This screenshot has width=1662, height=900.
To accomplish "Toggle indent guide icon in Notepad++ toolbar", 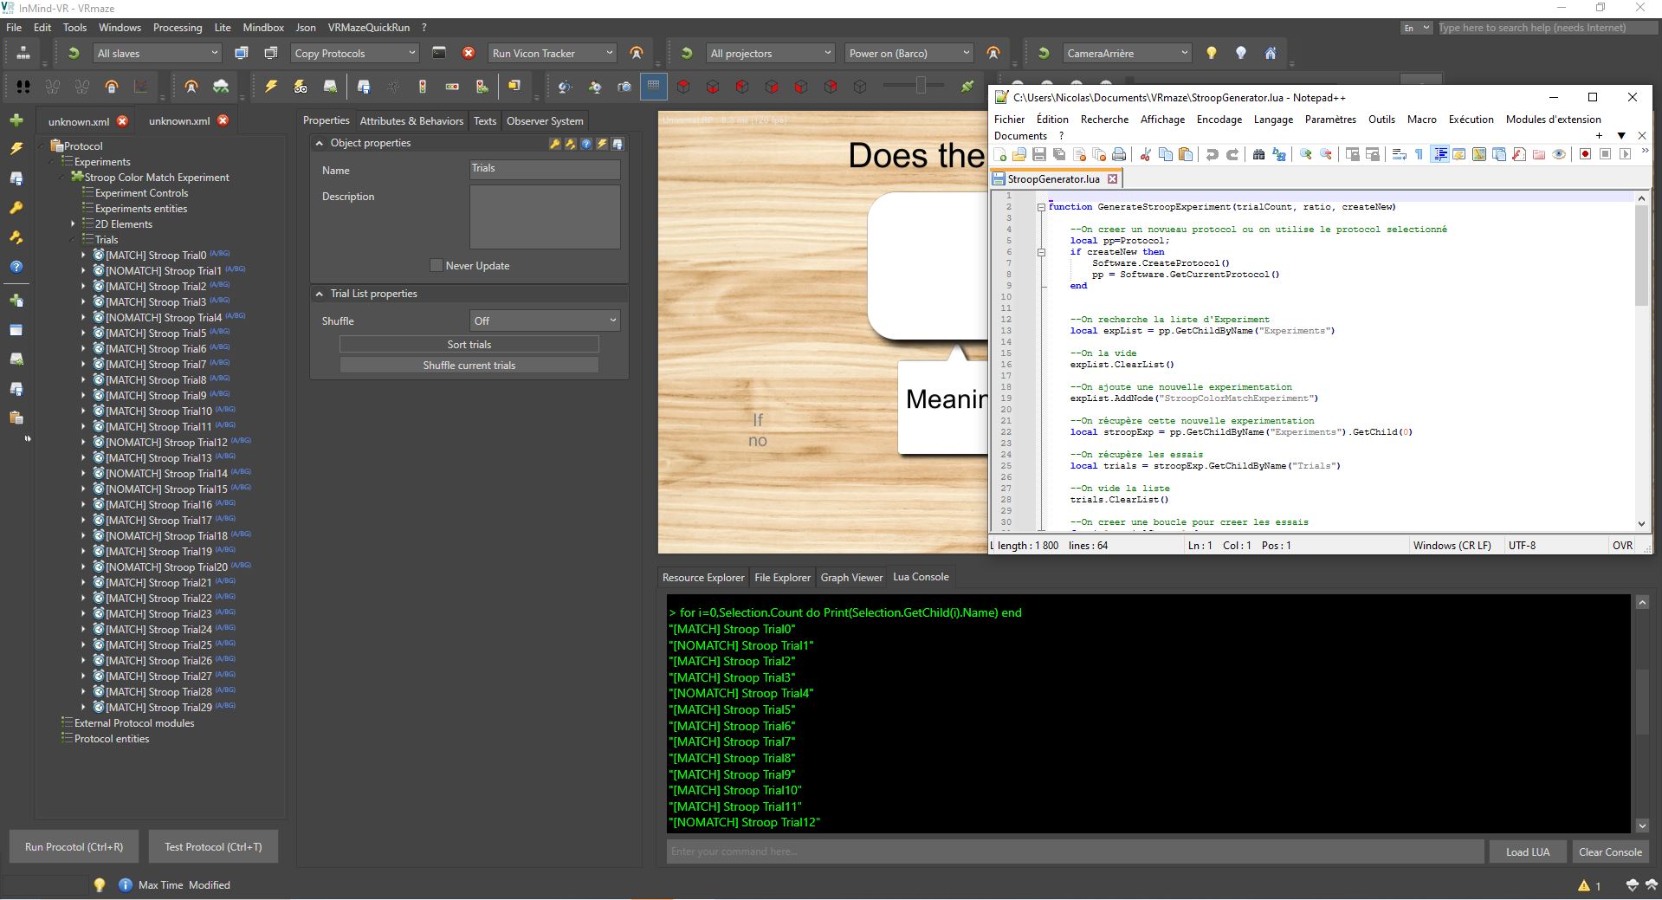I will pos(1439,154).
